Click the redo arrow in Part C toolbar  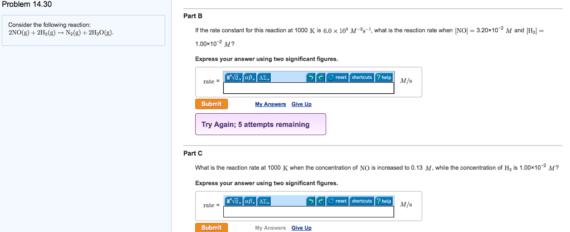(321, 201)
